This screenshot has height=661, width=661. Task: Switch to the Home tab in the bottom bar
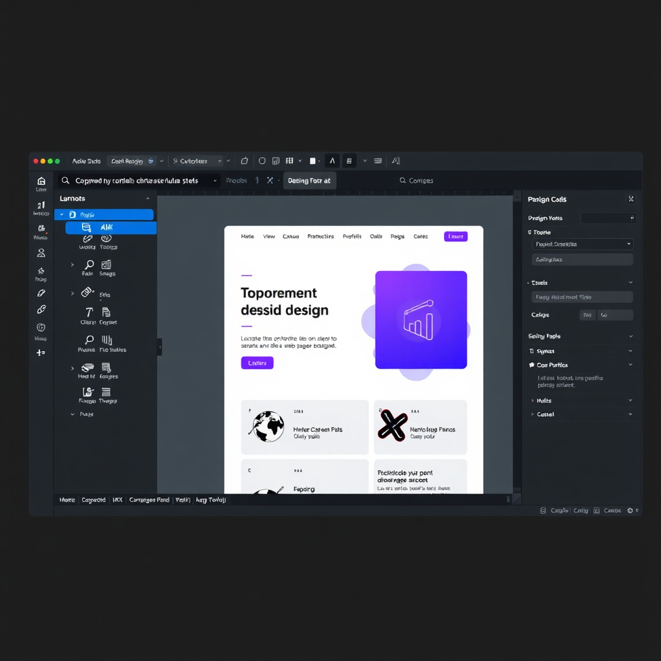[66, 500]
